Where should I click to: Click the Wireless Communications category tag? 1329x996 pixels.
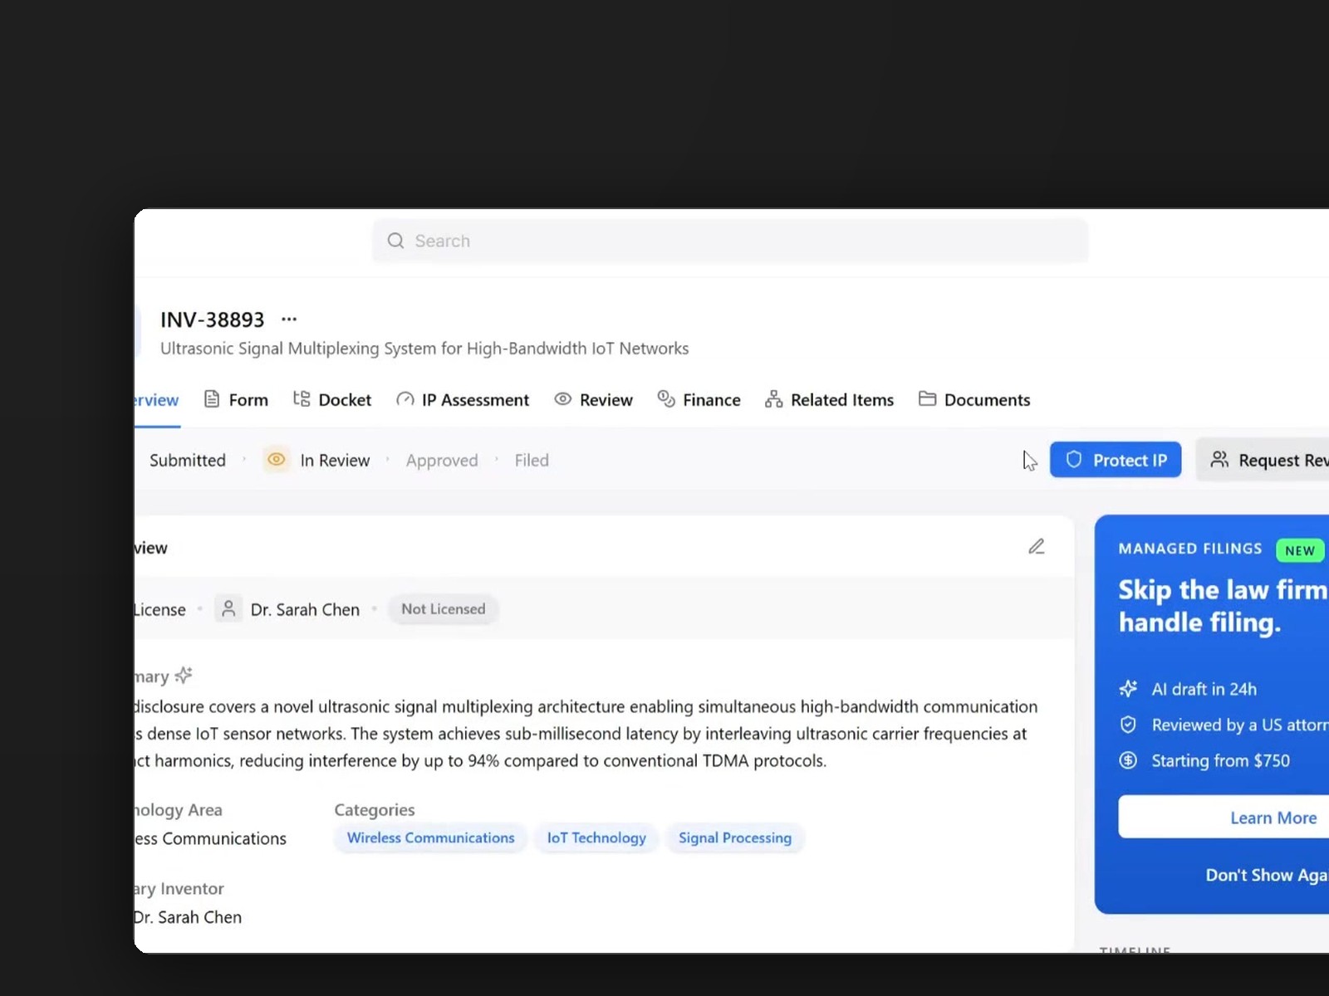pos(430,838)
